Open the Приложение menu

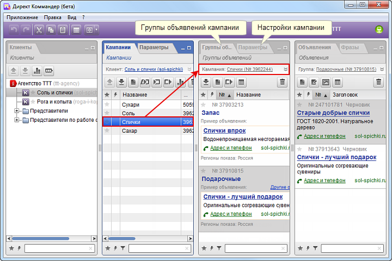tap(22, 17)
